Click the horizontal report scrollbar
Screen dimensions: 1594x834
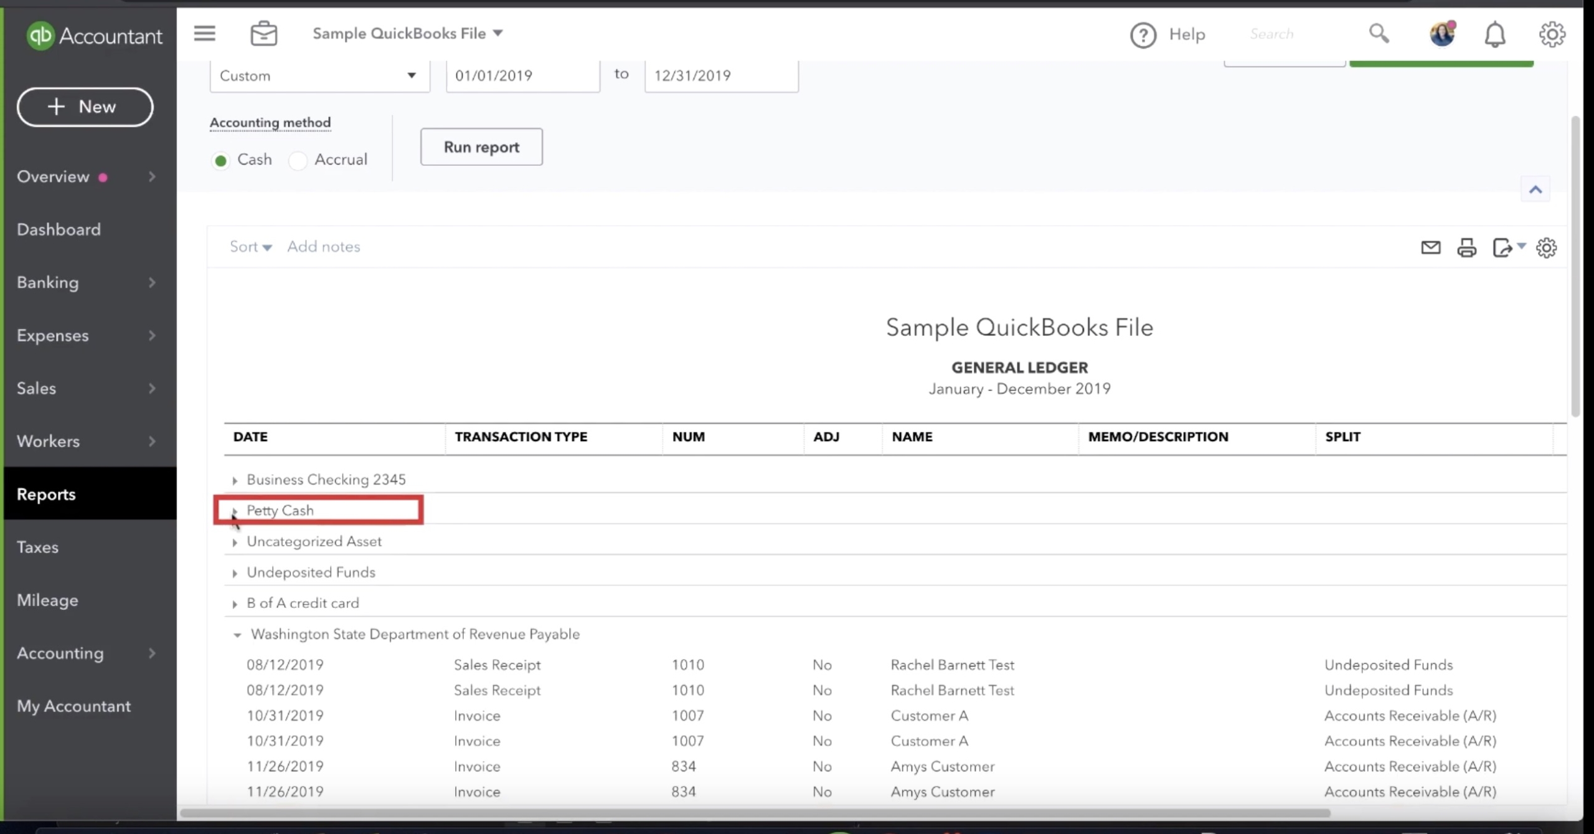[755, 813]
